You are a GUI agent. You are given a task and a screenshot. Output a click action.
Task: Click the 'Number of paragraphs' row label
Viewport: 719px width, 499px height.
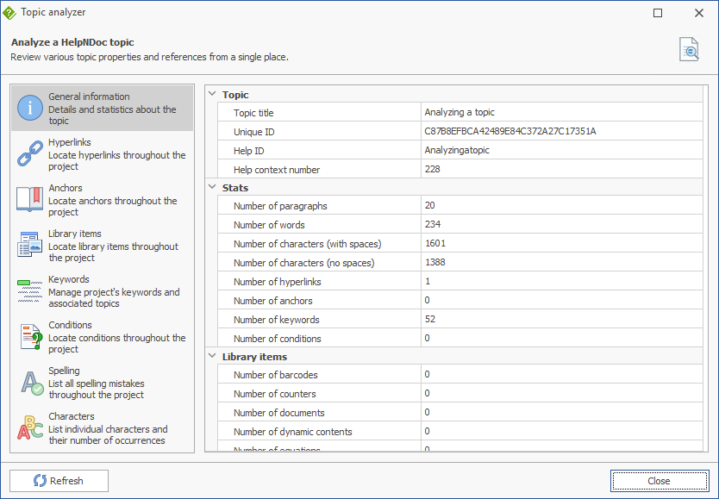point(280,206)
